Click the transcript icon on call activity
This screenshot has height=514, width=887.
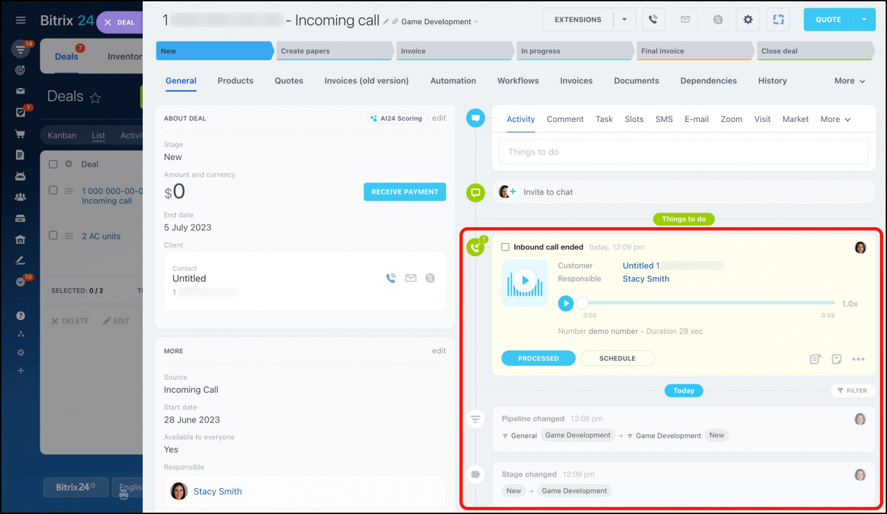pos(816,359)
